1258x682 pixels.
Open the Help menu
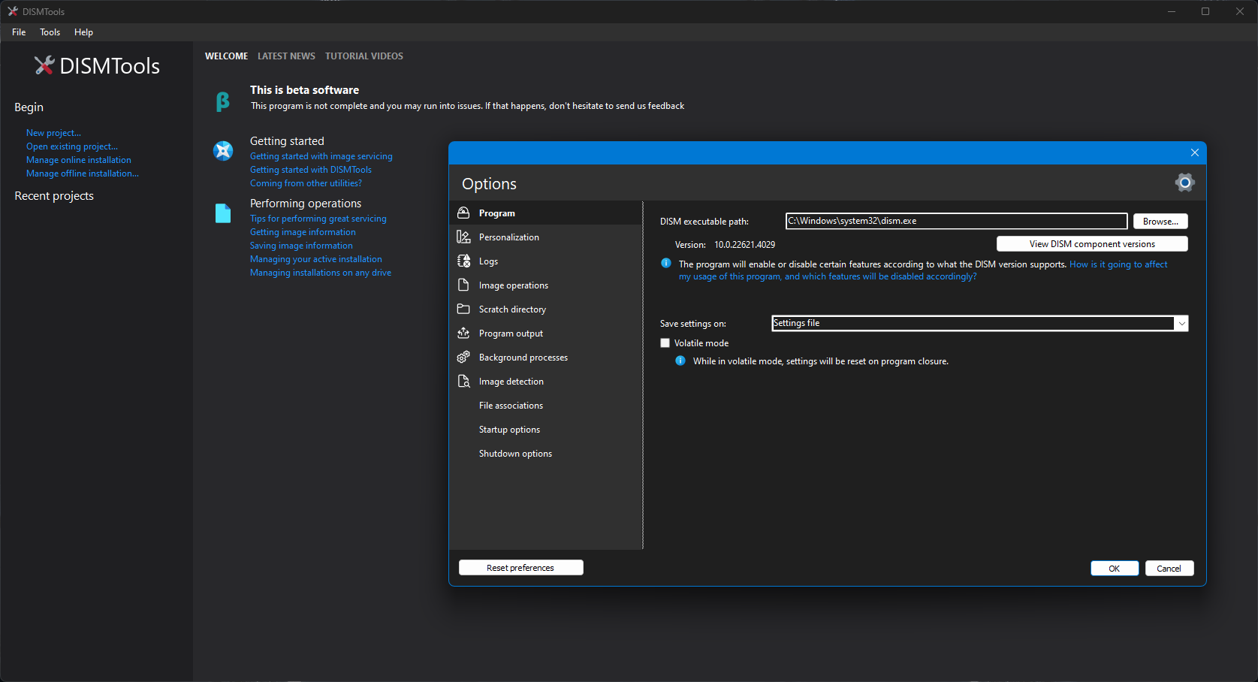(83, 32)
